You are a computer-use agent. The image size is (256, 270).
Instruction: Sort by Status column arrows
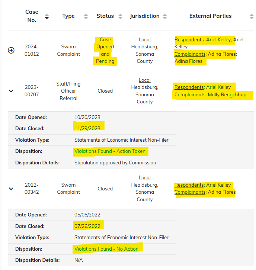coord(120,16)
